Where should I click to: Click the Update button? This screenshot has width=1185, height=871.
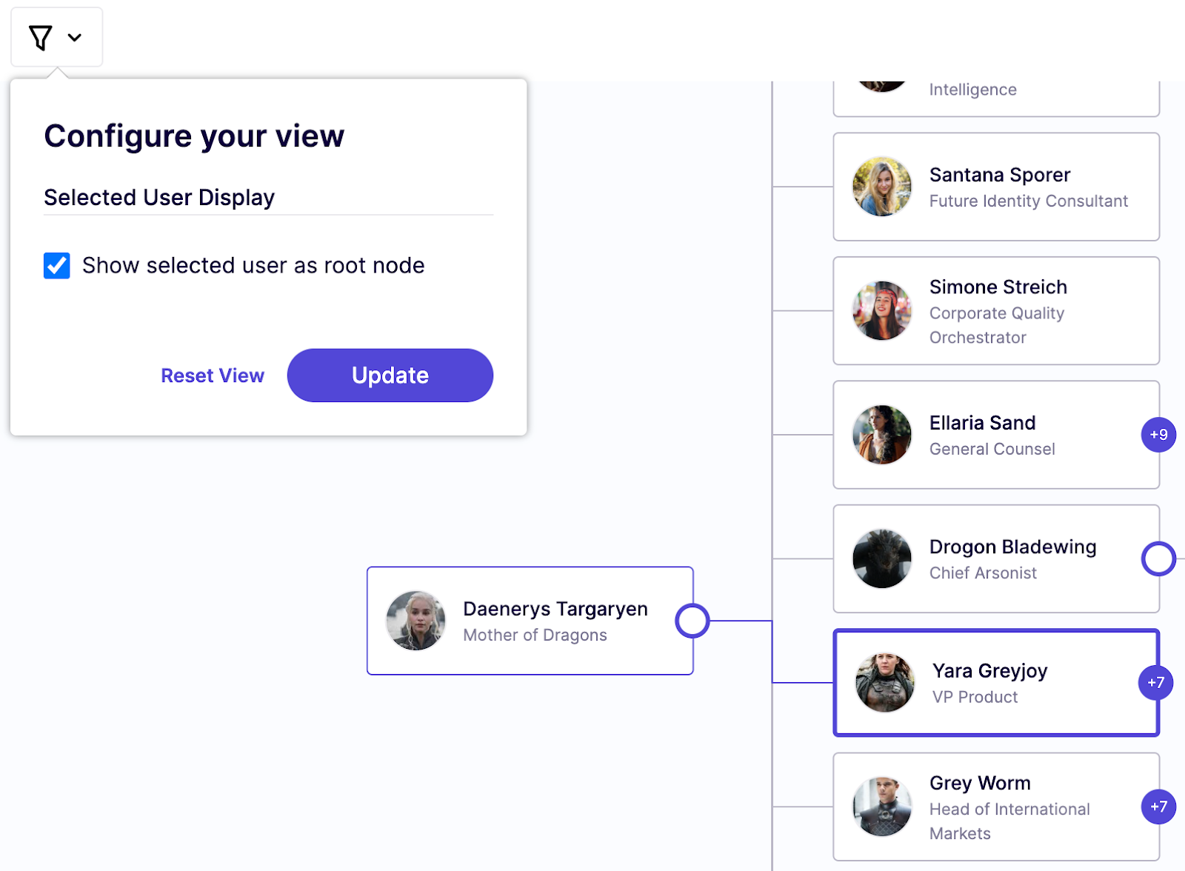(x=390, y=376)
